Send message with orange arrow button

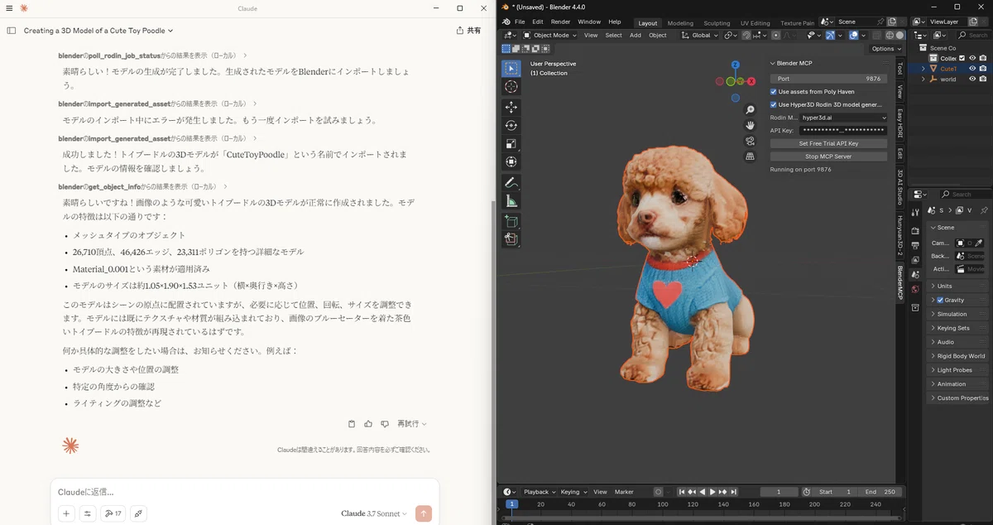(424, 513)
